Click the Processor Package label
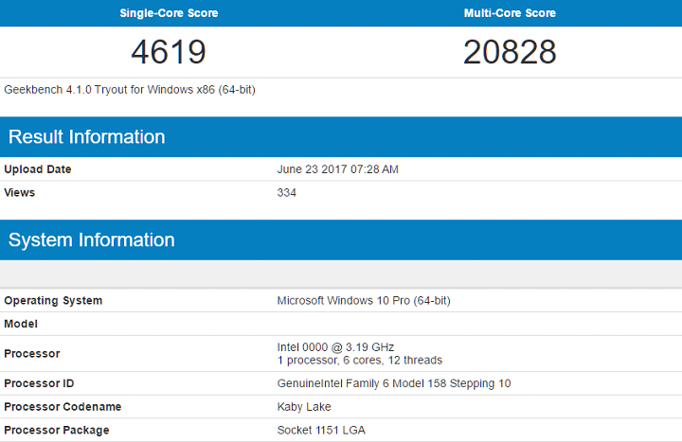 [x=57, y=431]
